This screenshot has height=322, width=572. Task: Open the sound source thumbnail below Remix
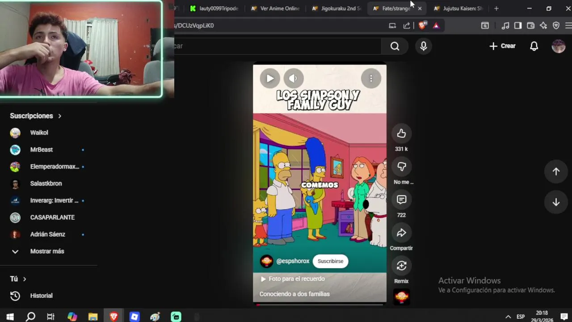(x=401, y=297)
